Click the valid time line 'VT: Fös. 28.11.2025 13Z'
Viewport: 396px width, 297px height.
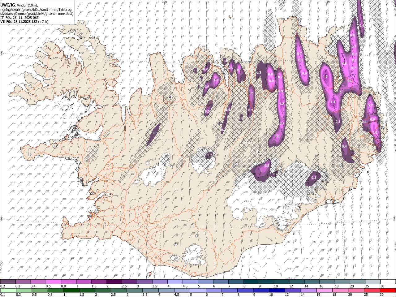pos(19,22)
